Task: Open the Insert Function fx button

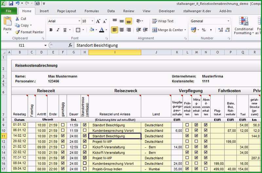Action: pyautogui.click(x=70, y=45)
